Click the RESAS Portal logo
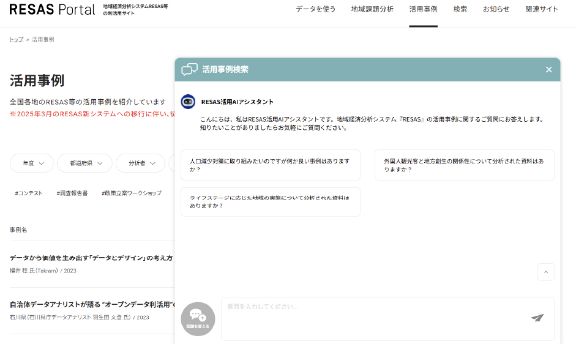This screenshot has width=576, height=344. point(52,10)
